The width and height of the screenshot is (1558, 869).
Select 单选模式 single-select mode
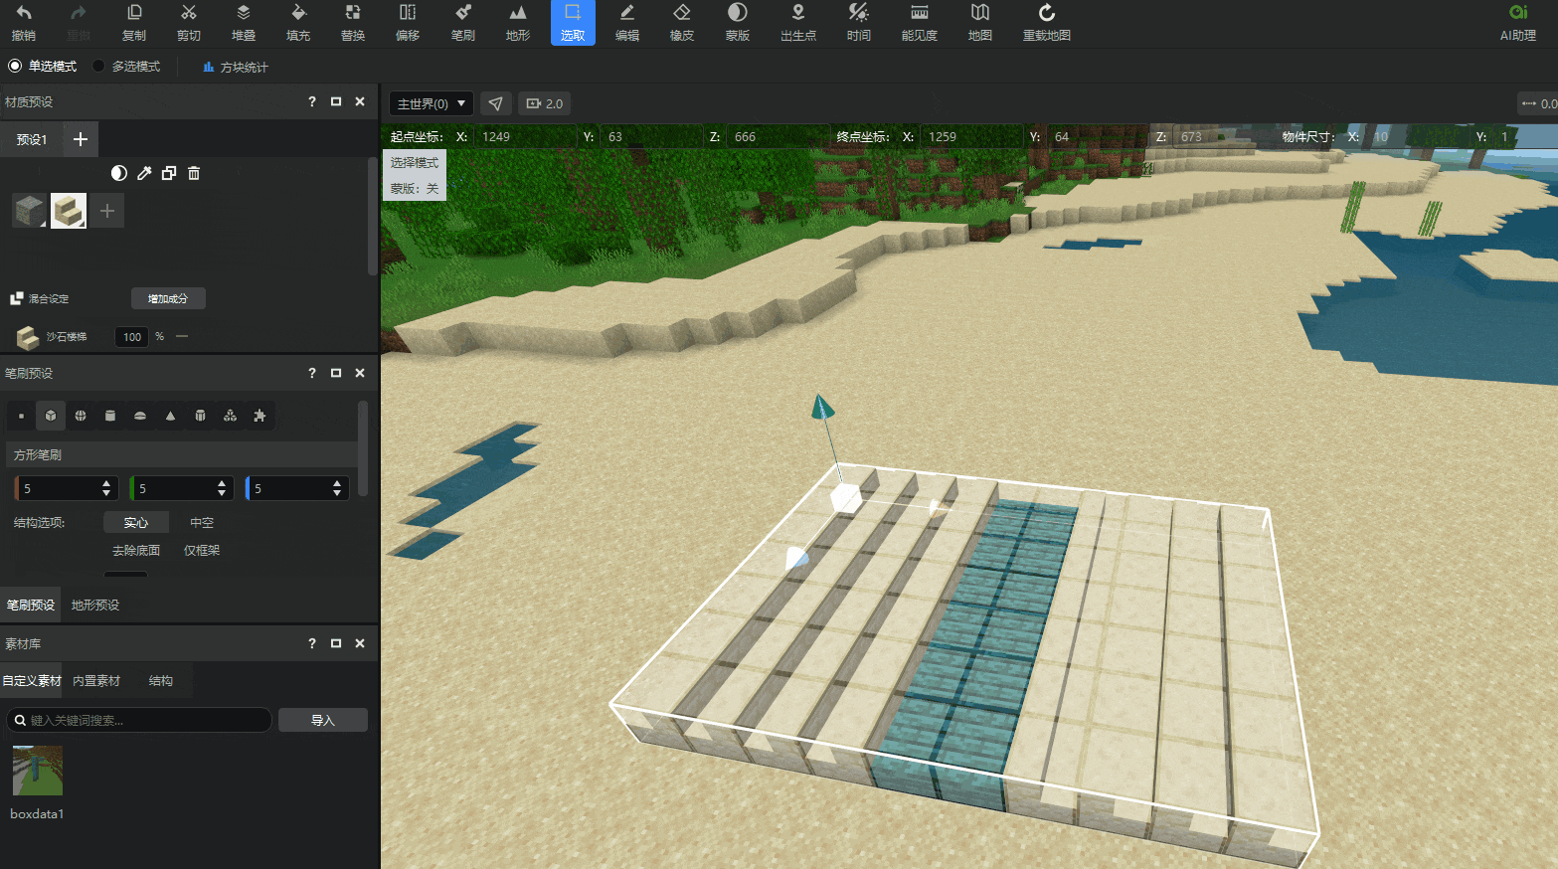click(43, 67)
